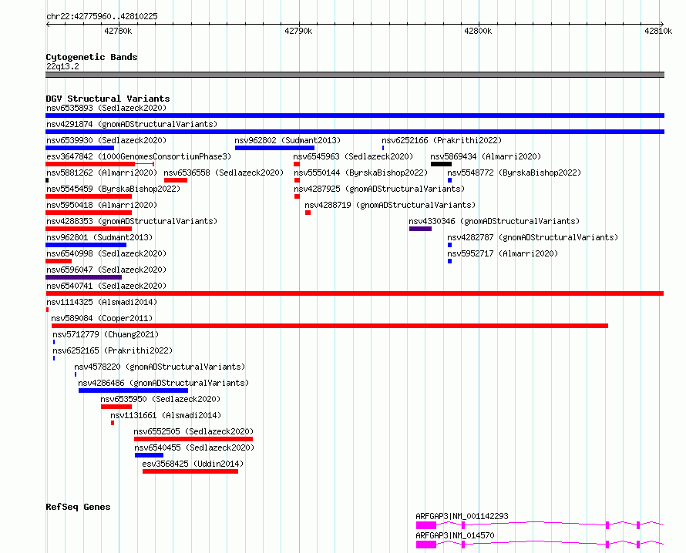The width and height of the screenshot is (686, 553).
Task: Open nsv5881262 (Almarri2020) label
Action: [102, 173]
